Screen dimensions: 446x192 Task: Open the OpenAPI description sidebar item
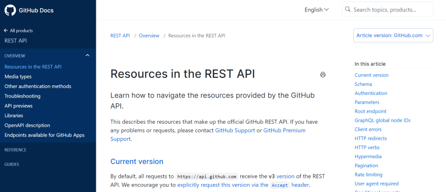coord(27,125)
